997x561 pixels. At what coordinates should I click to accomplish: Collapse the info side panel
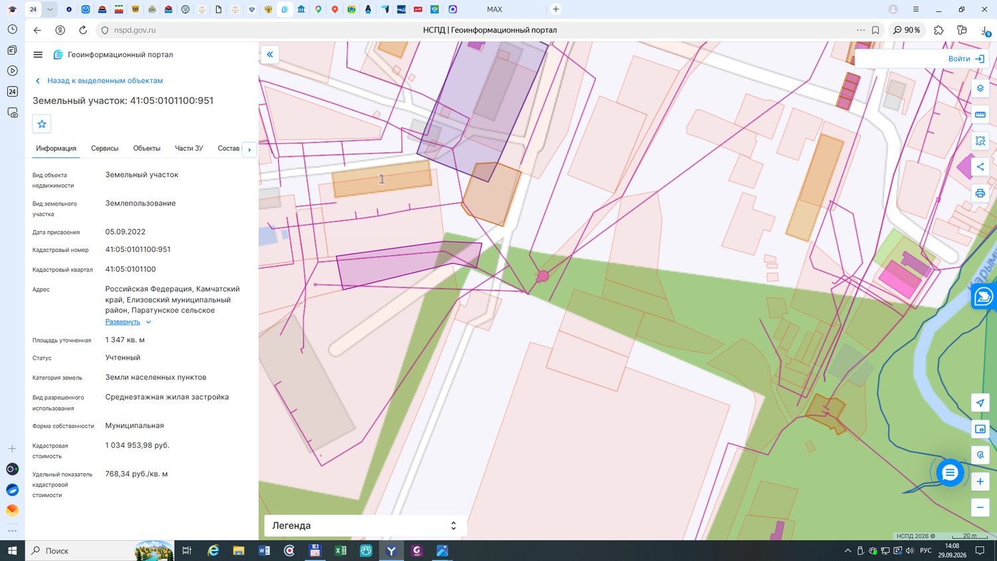coord(270,55)
